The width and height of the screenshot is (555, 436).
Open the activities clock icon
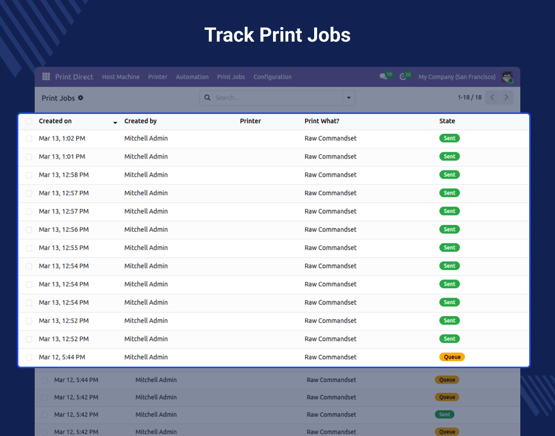point(403,77)
